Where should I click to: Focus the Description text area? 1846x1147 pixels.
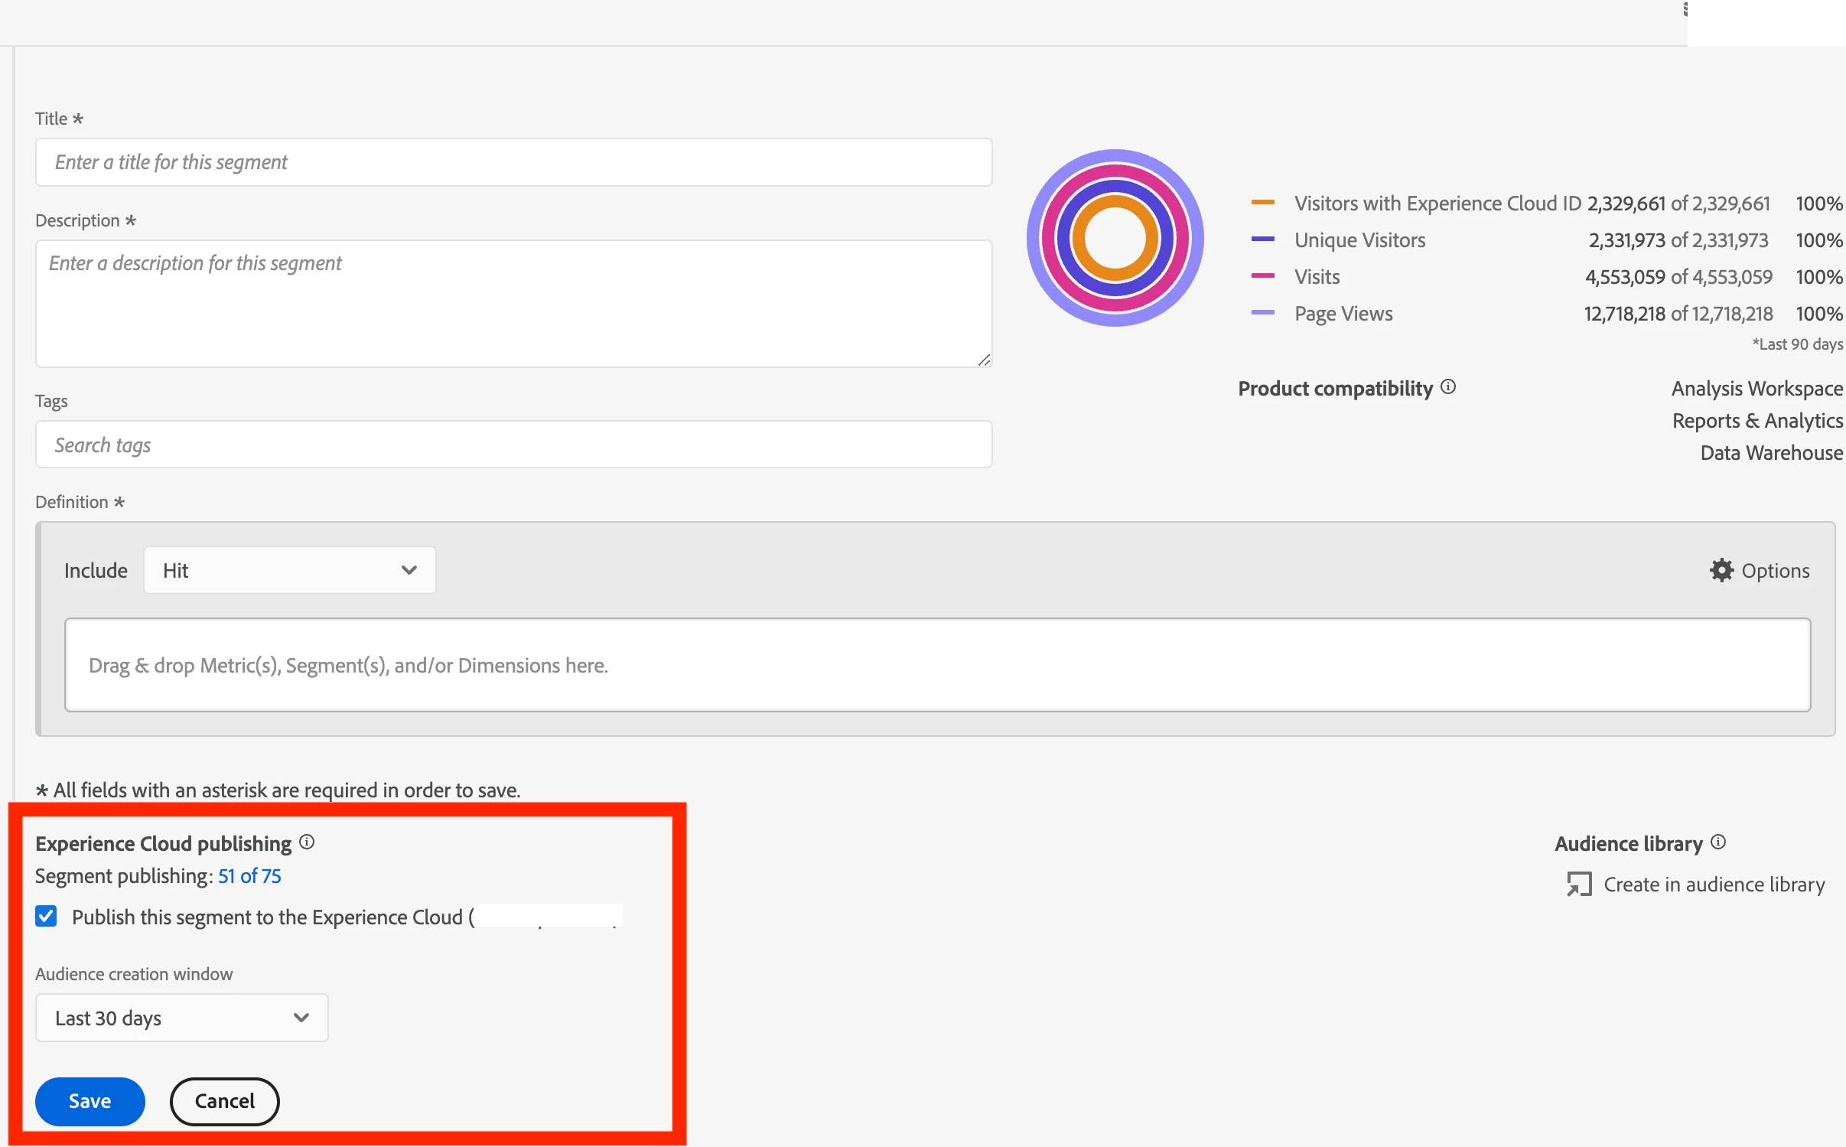[x=513, y=304]
